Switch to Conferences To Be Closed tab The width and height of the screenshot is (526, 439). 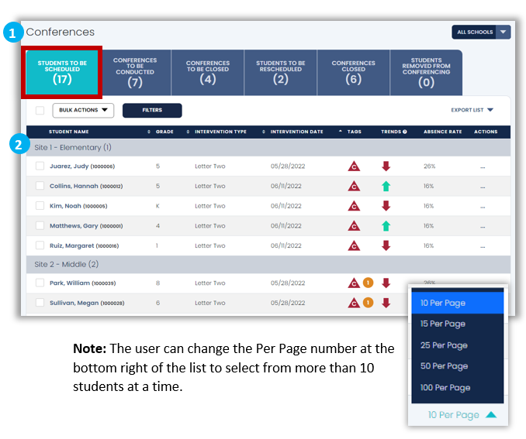[x=208, y=73]
